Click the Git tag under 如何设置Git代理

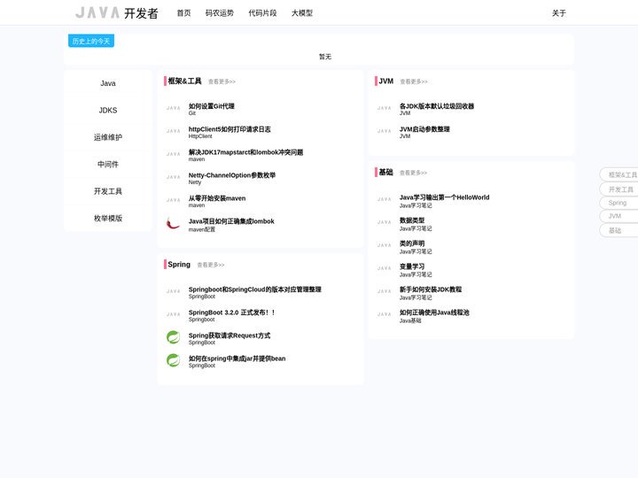pyautogui.click(x=192, y=113)
